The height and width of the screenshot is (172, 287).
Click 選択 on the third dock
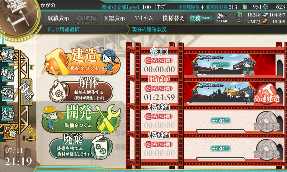pyautogui.click(x=221, y=121)
